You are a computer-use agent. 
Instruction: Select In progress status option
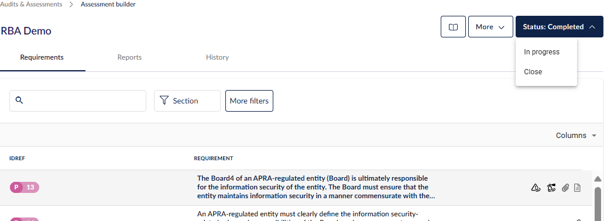tap(546, 52)
